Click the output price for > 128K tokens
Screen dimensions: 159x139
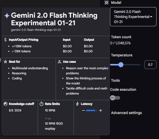(88, 51)
